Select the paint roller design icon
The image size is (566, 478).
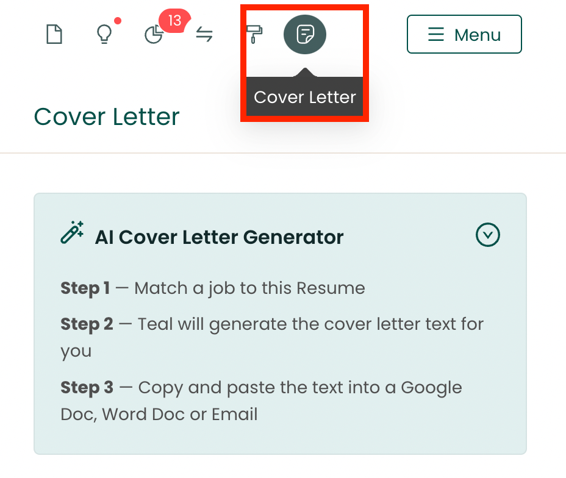point(254,34)
